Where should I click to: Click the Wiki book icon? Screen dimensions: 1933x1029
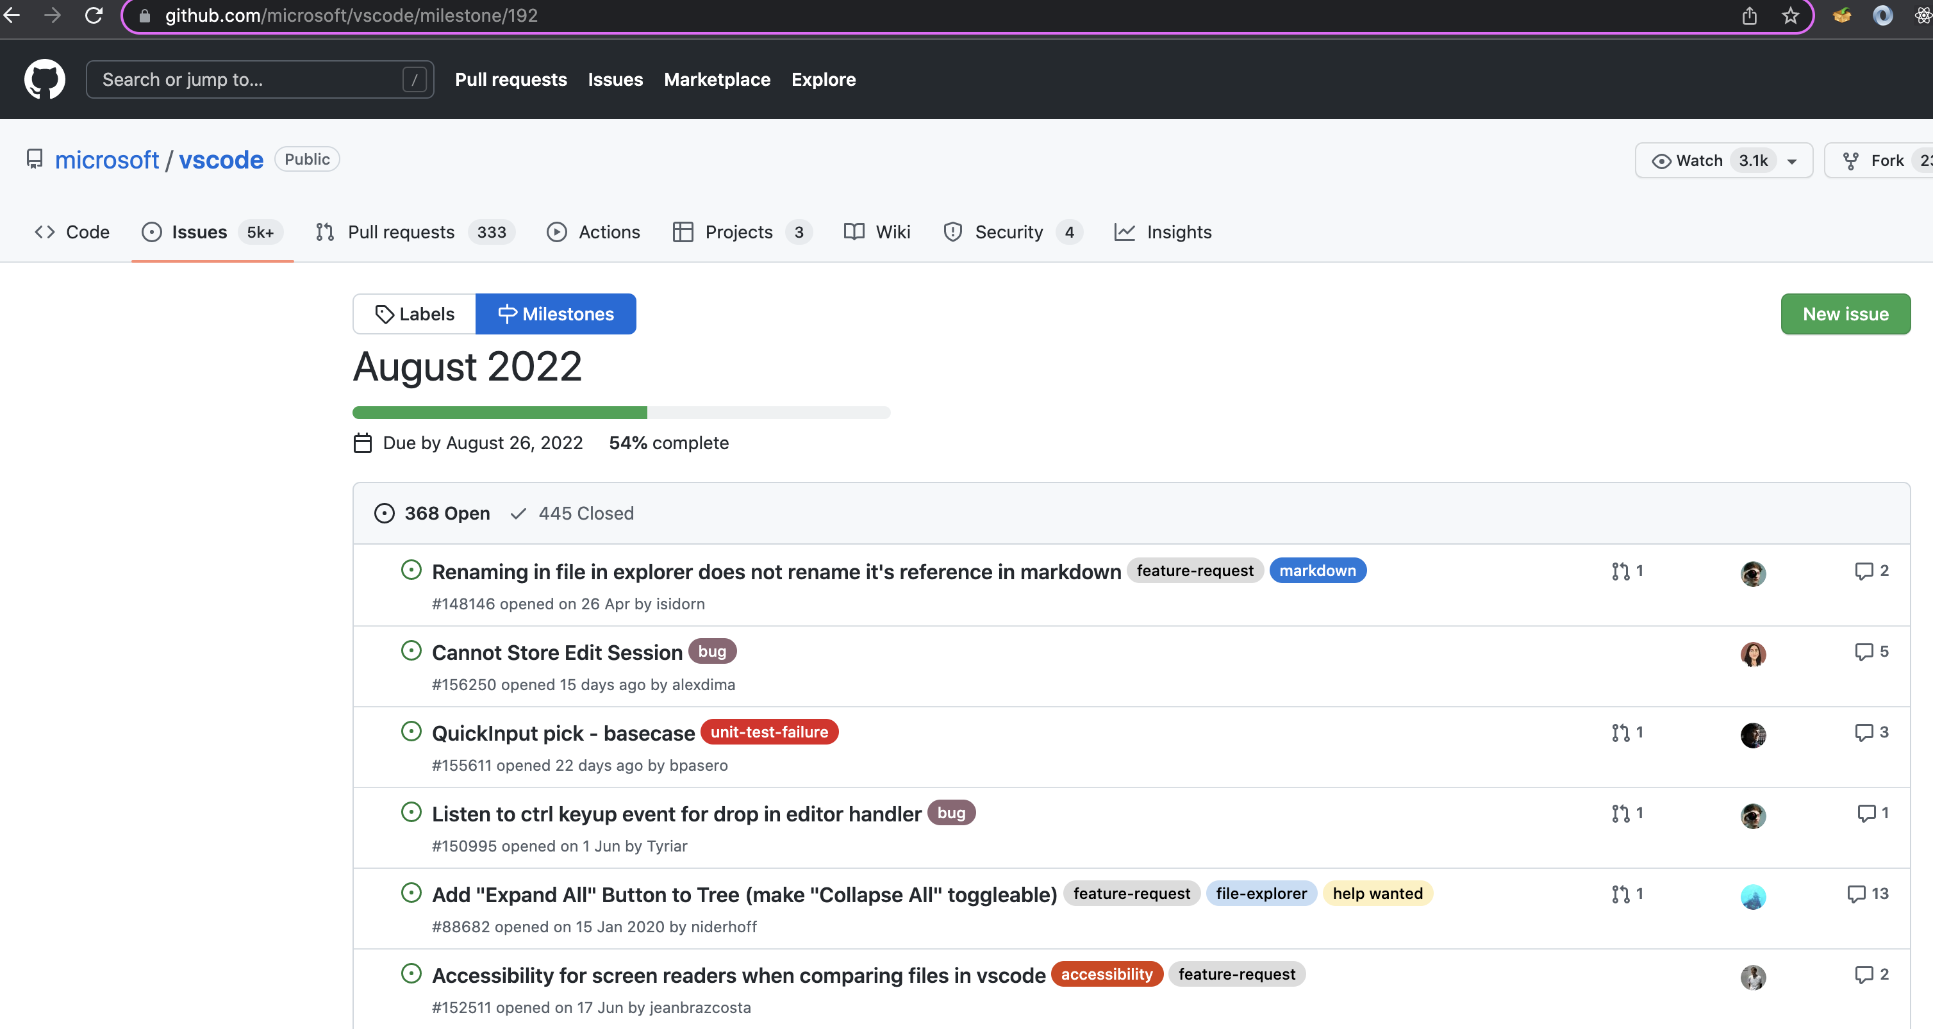point(854,232)
